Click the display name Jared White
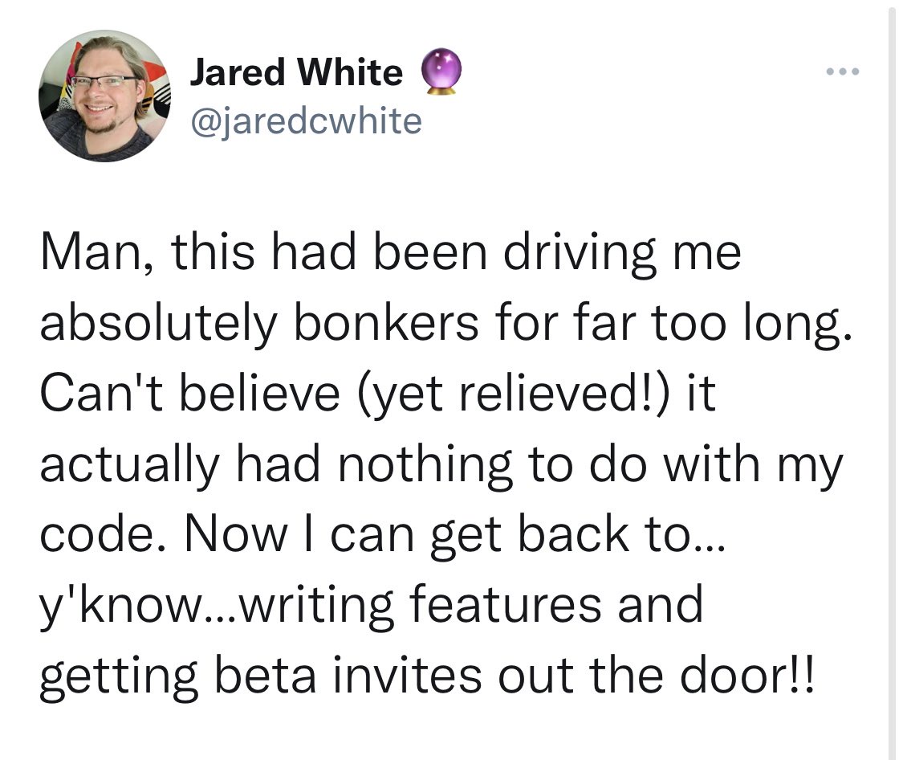Screen dimensions: 903x760 coord(296,74)
